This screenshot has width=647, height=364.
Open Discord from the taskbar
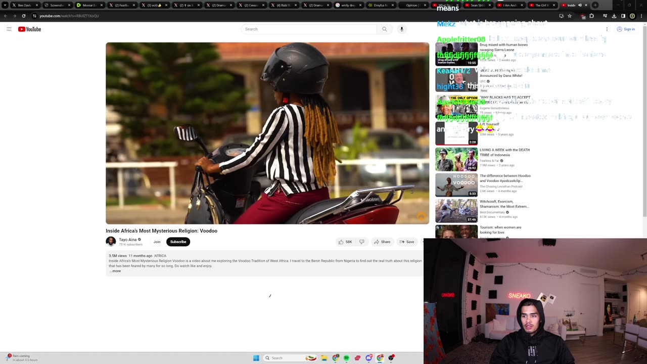coord(369,358)
